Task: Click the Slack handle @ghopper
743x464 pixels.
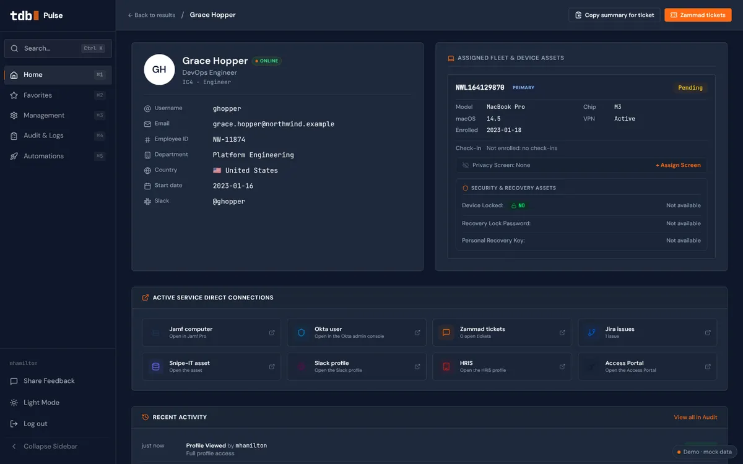Action: click(229, 202)
